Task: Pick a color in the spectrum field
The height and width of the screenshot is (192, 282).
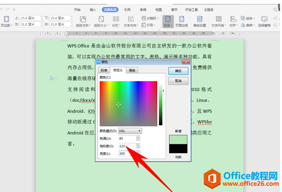Action: coord(128,103)
